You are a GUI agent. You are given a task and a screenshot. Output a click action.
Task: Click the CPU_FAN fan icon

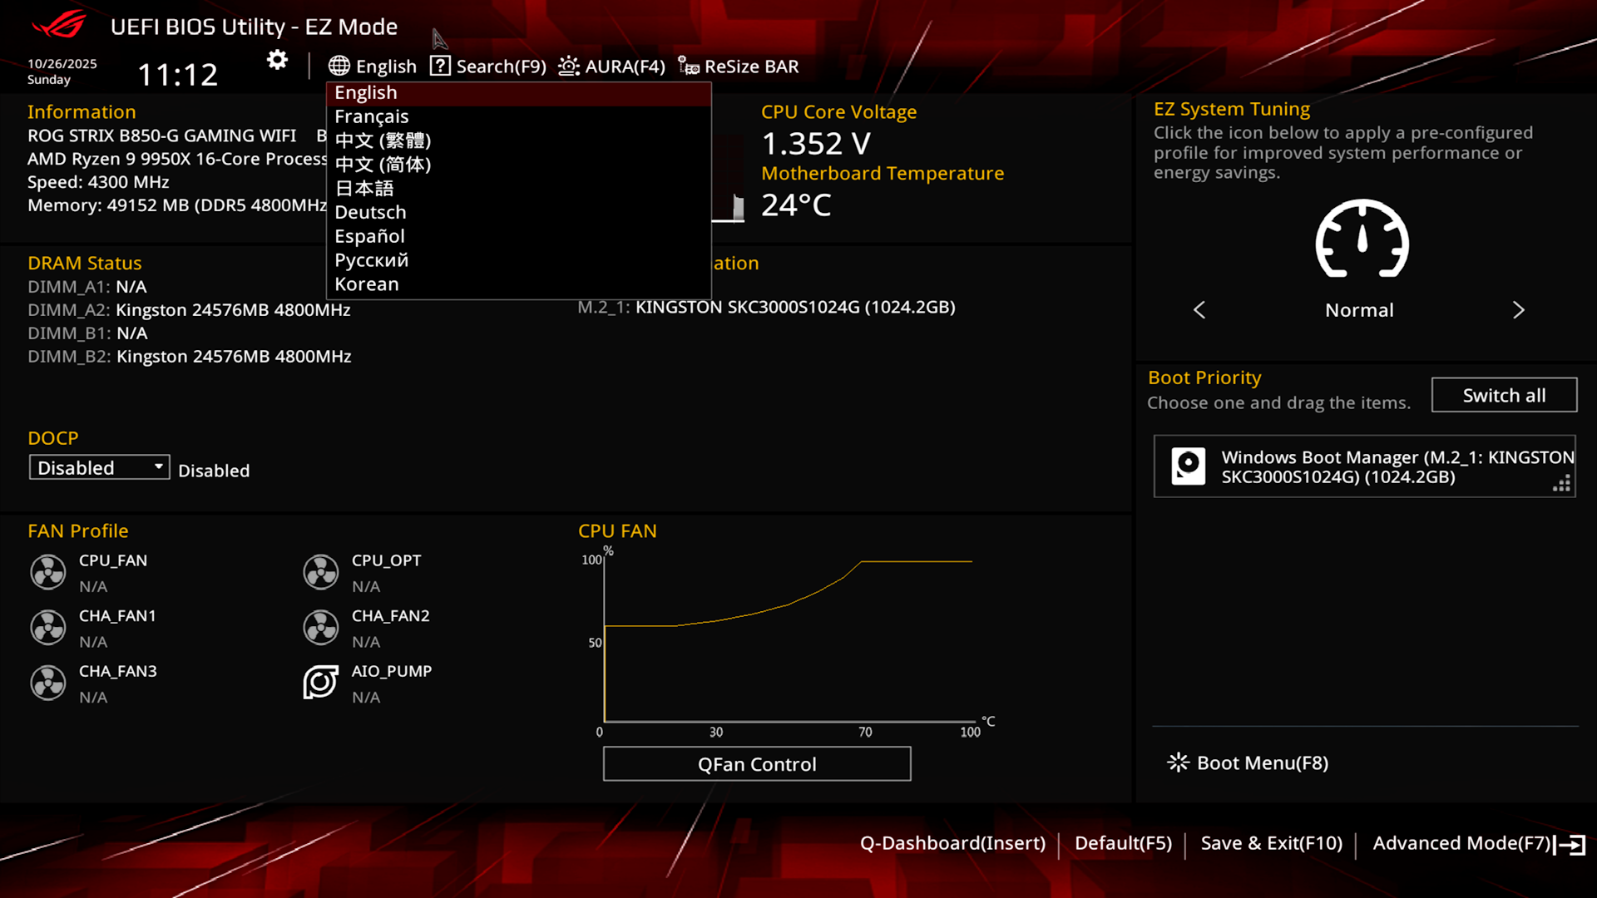click(48, 572)
